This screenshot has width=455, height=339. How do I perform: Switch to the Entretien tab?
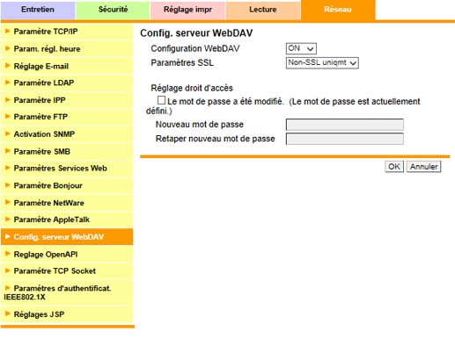pyautogui.click(x=38, y=10)
